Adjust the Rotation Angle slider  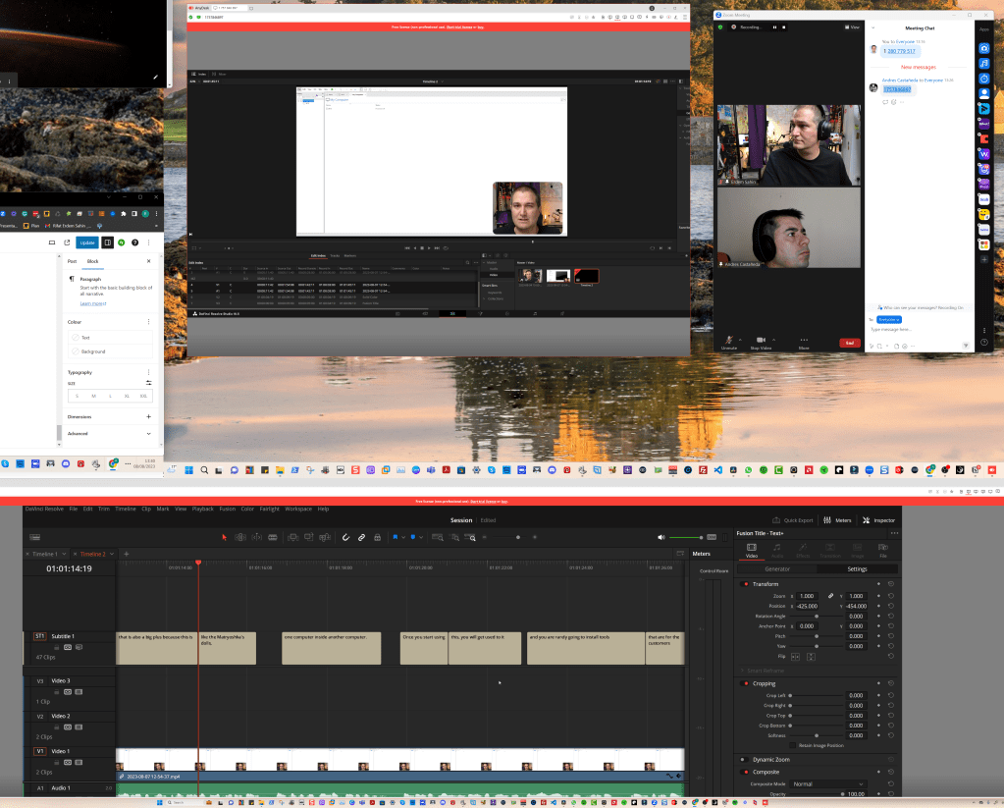coord(816,617)
